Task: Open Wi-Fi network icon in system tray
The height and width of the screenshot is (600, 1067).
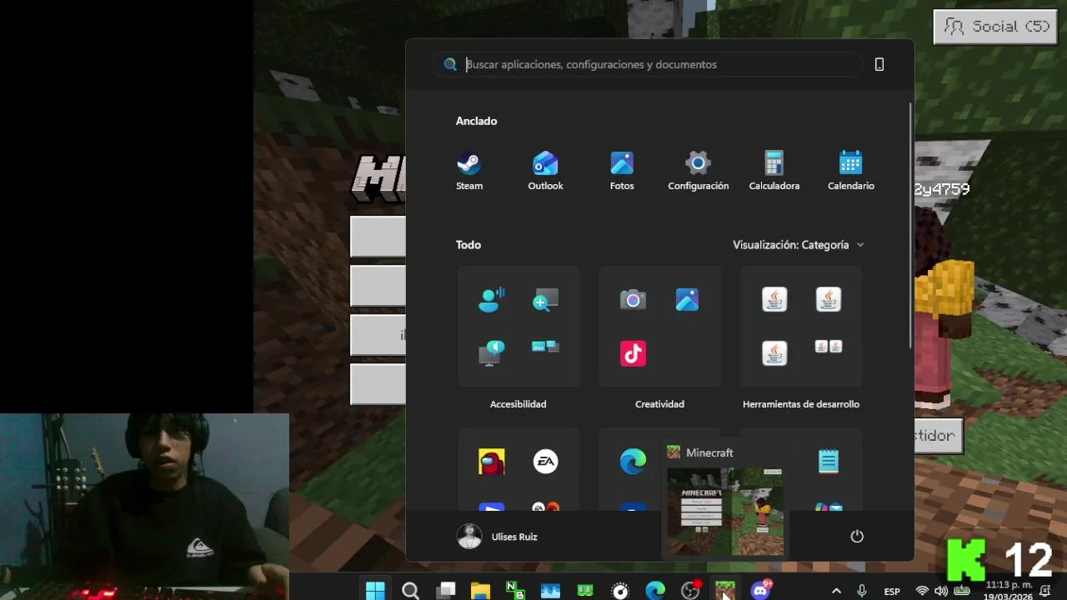Action: [922, 591]
